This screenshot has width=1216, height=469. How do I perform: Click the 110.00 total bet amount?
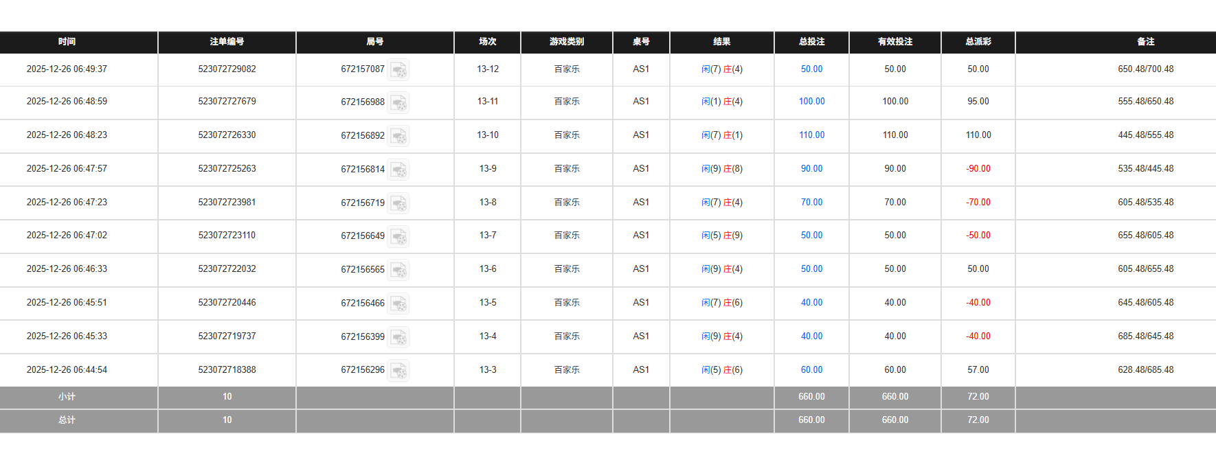(811, 135)
